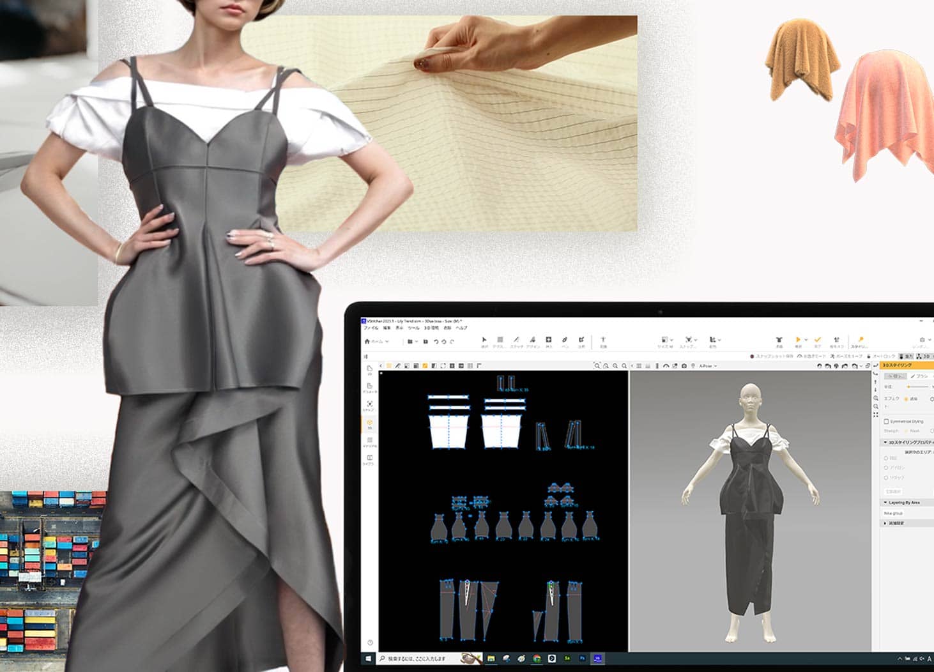Choose the Pen tool in the toolbar
The width and height of the screenshot is (934, 672).
pyautogui.click(x=565, y=340)
